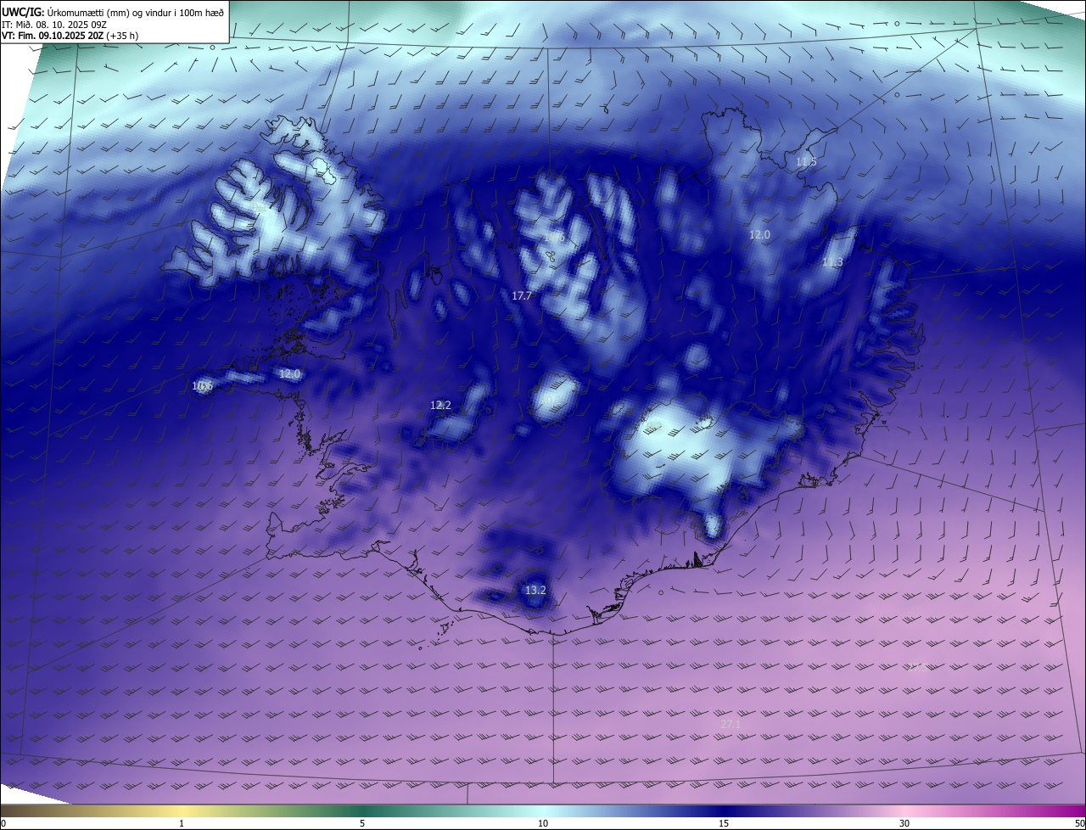The height and width of the screenshot is (830, 1086).
Task: Click the dark navy colorbar segment above 15
Action: point(724,811)
